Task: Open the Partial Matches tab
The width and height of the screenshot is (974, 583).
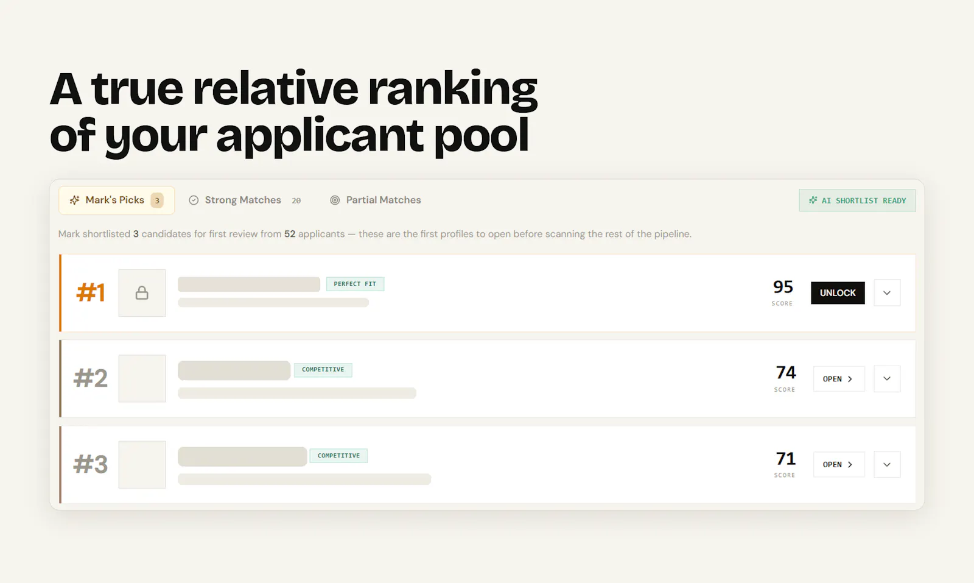Action: point(376,200)
